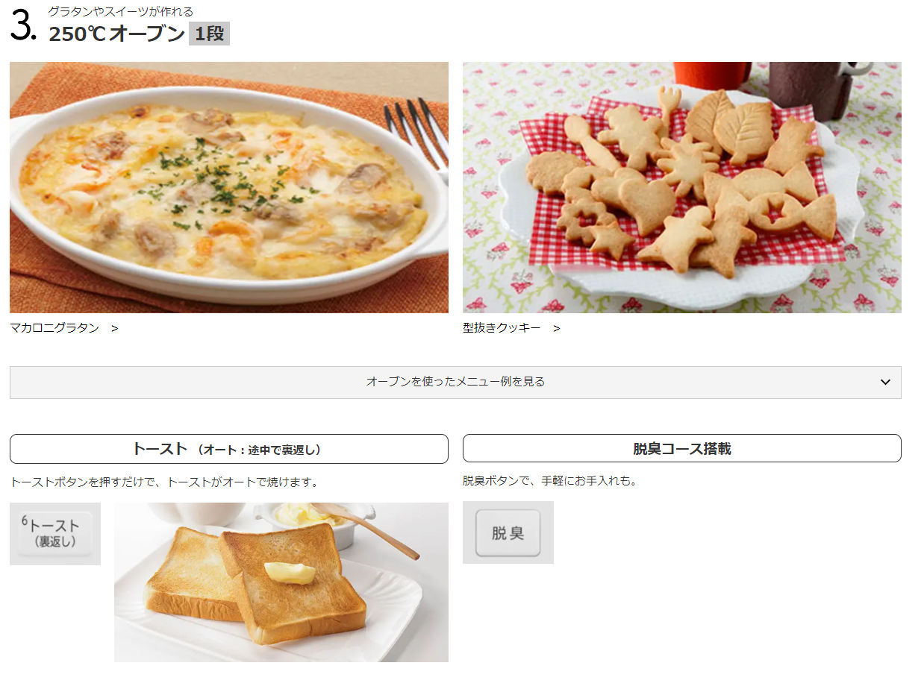Click the toast description text under the トースト box
The height and width of the screenshot is (695, 924).
point(164,482)
